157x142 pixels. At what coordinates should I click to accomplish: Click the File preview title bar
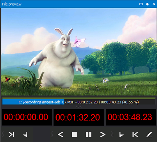point(78,4)
